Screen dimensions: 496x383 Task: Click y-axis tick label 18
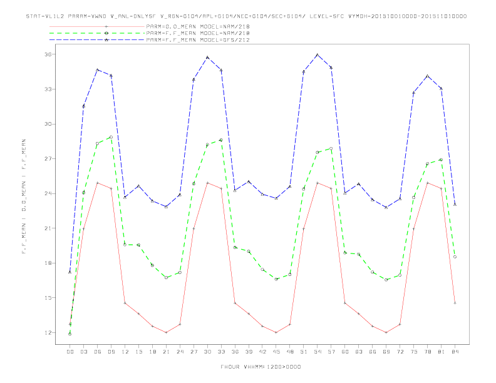point(48,263)
